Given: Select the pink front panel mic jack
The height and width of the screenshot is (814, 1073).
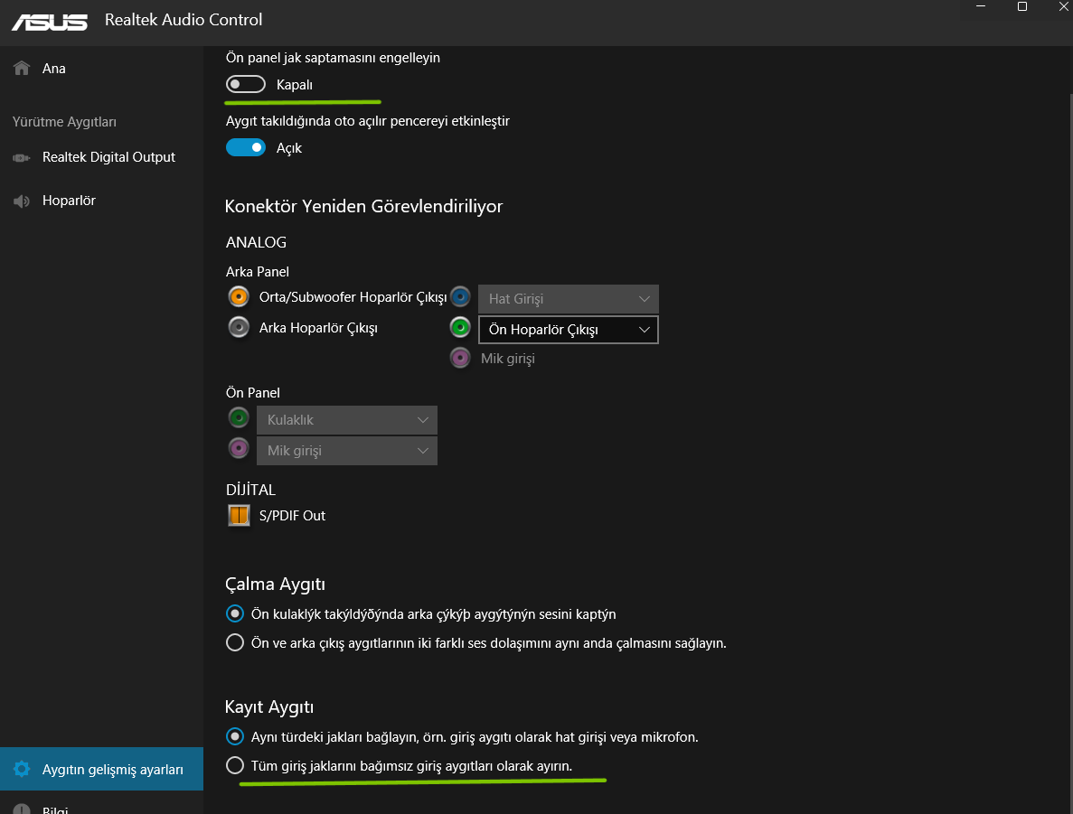Looking at the screenshot, I should coord(239,449).
